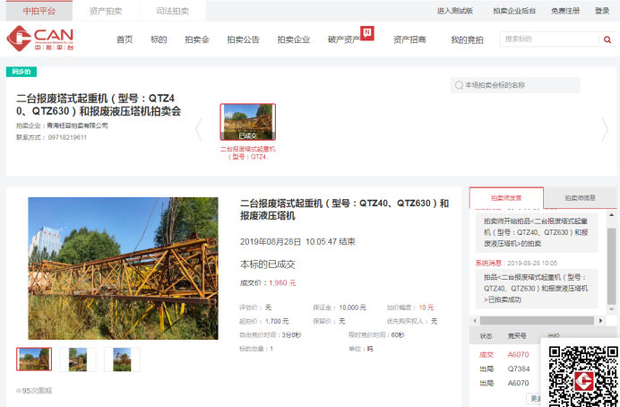Click the red search magnifier icon
This screenshot has height=407, width=620.
(x=606, y=39)
